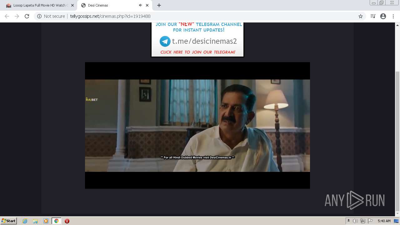Minimize the Chrome window
The height and width of the screenshot is (225, 400).
tap(373, 3)
